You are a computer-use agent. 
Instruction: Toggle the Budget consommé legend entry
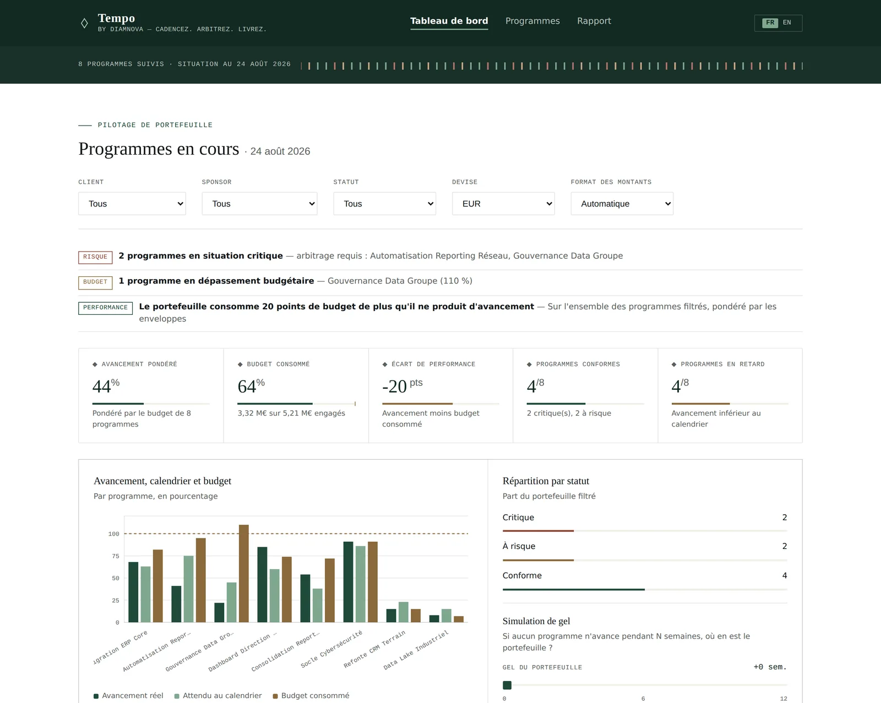point(311,696)
